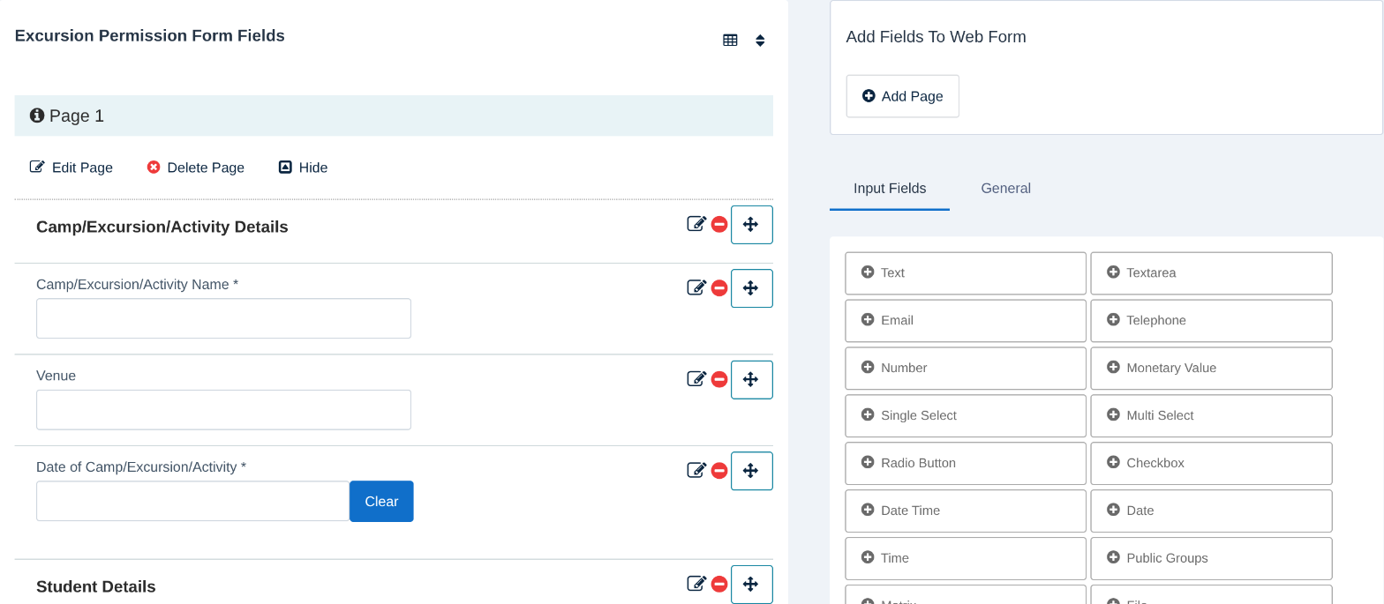The height and width of the screenshot is (604, 1384).
Task: Click the Add Page button
Action: [903, 96]
